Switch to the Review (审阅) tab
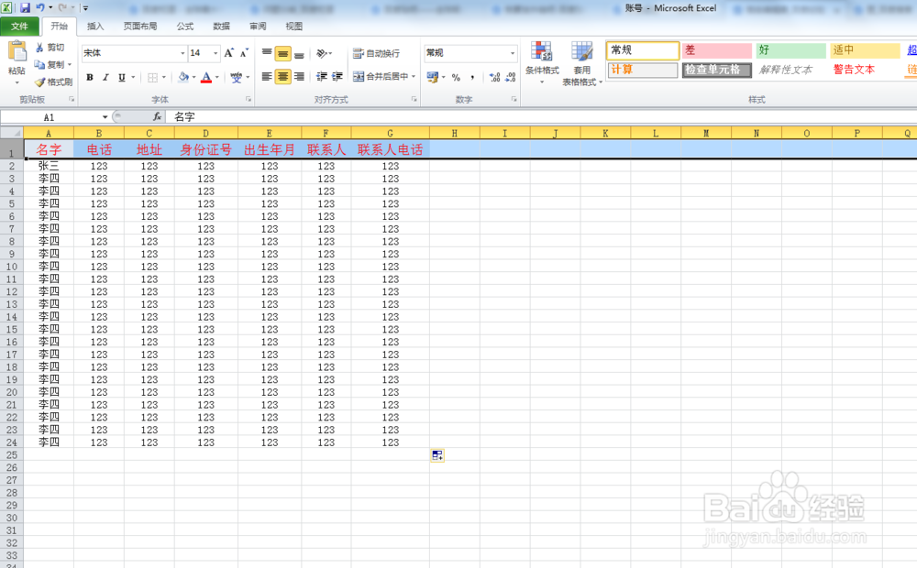917x568 pixels. [258, 27]
